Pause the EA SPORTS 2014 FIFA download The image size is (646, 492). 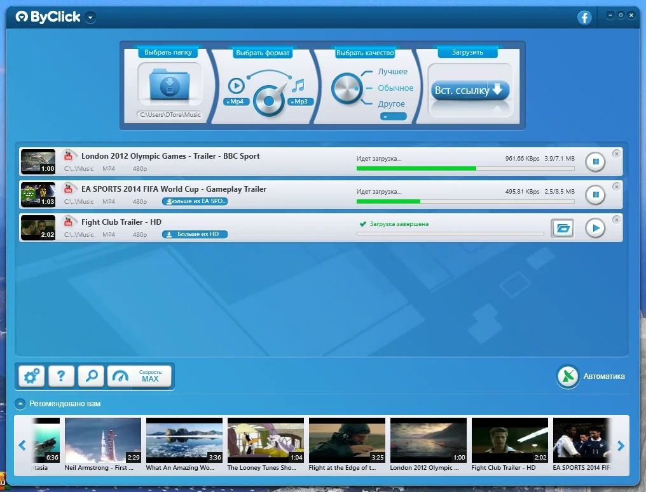[x=595, y=195]
